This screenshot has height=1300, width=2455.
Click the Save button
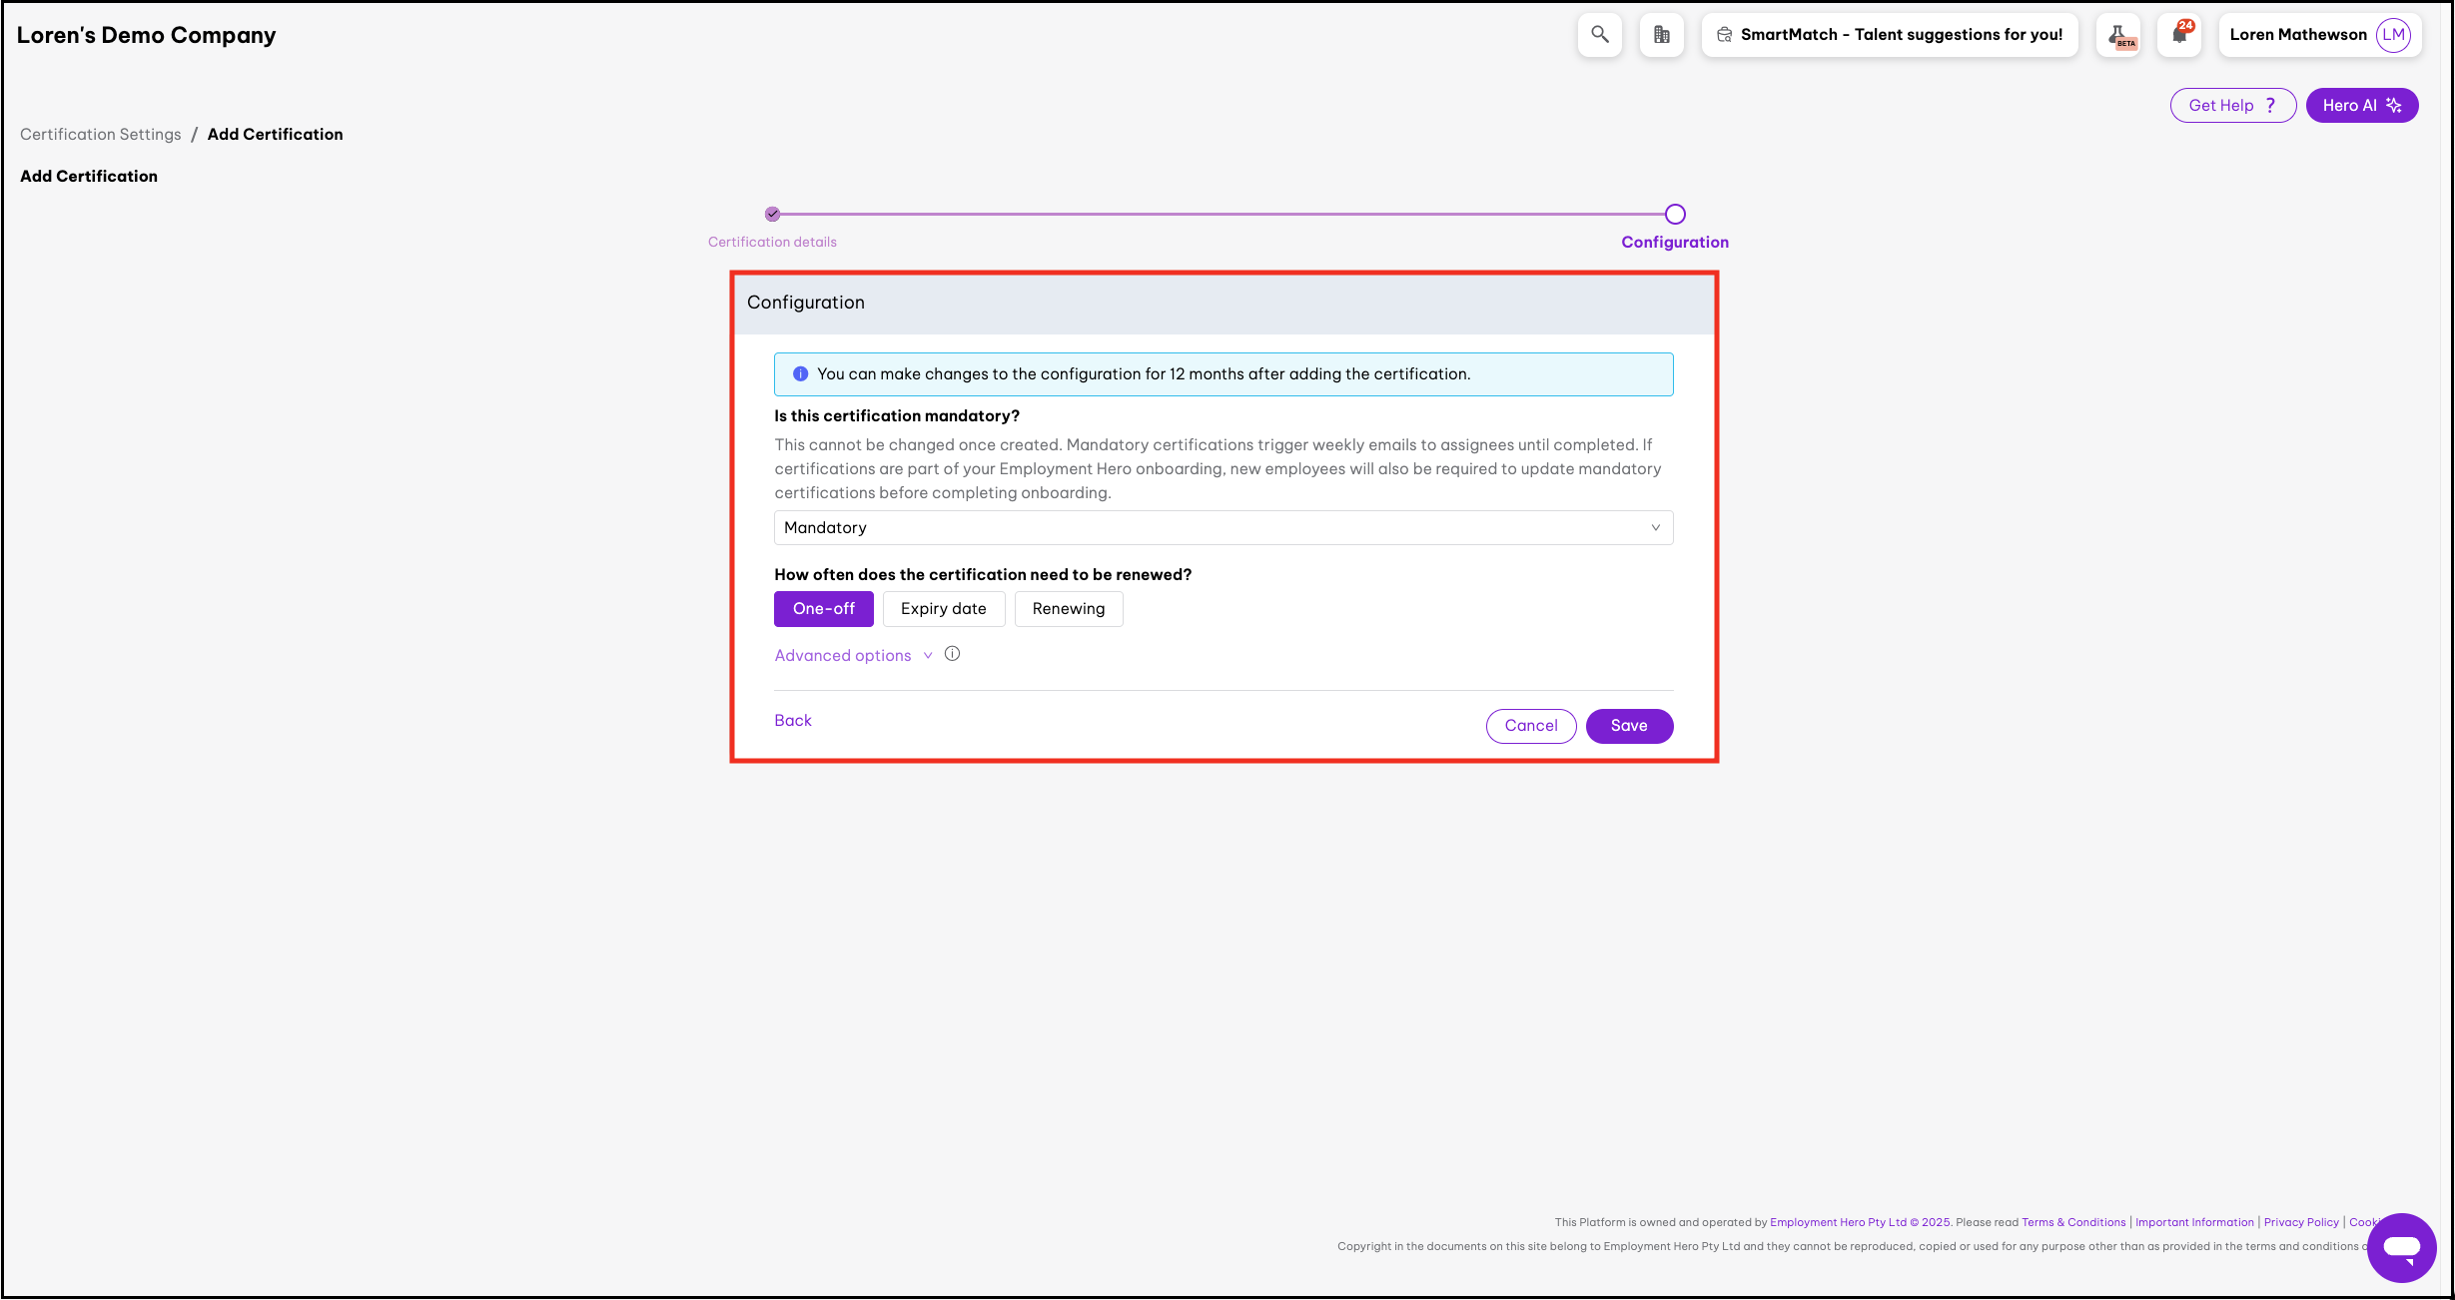1628,726
